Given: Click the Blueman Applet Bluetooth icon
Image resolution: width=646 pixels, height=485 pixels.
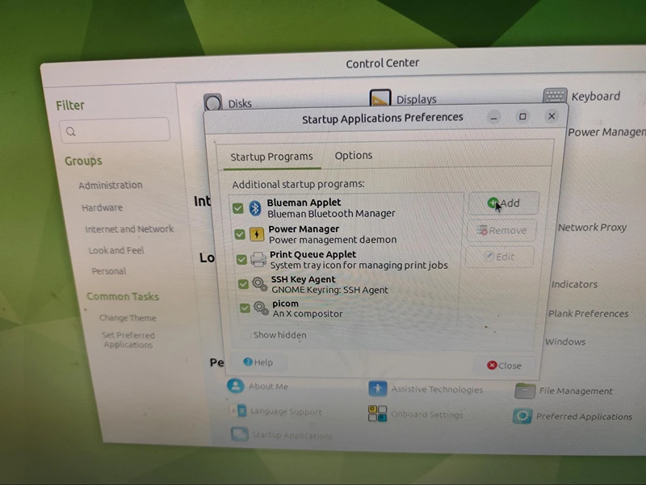Looking at the screenshot, I should (255, 208).
